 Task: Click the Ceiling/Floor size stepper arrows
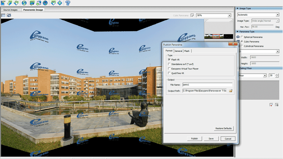click(x=277, y=75)
